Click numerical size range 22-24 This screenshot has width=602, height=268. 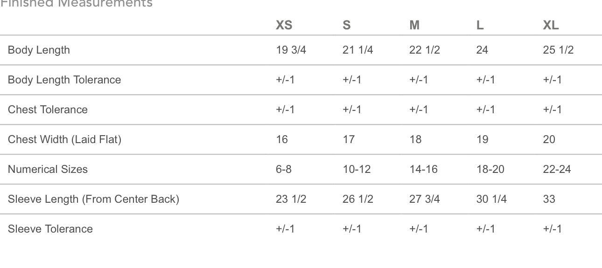pos(557,169)
